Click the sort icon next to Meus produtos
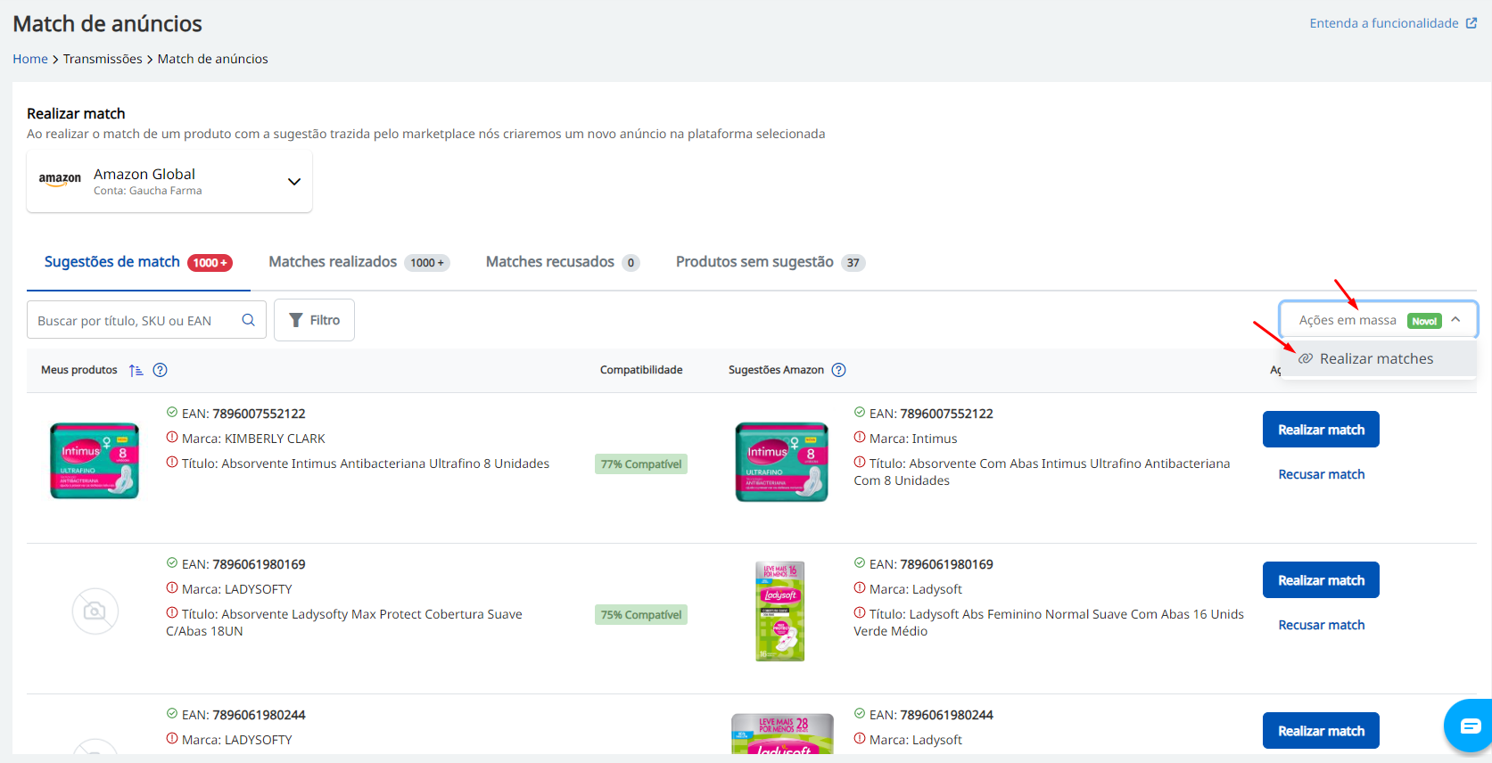1492x763 pixels. pyautogui.click(x=136, y=370)
